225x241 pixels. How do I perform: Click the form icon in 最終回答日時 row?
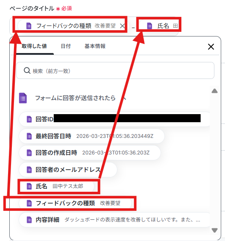pyautogui.click(x=29, y=136)
